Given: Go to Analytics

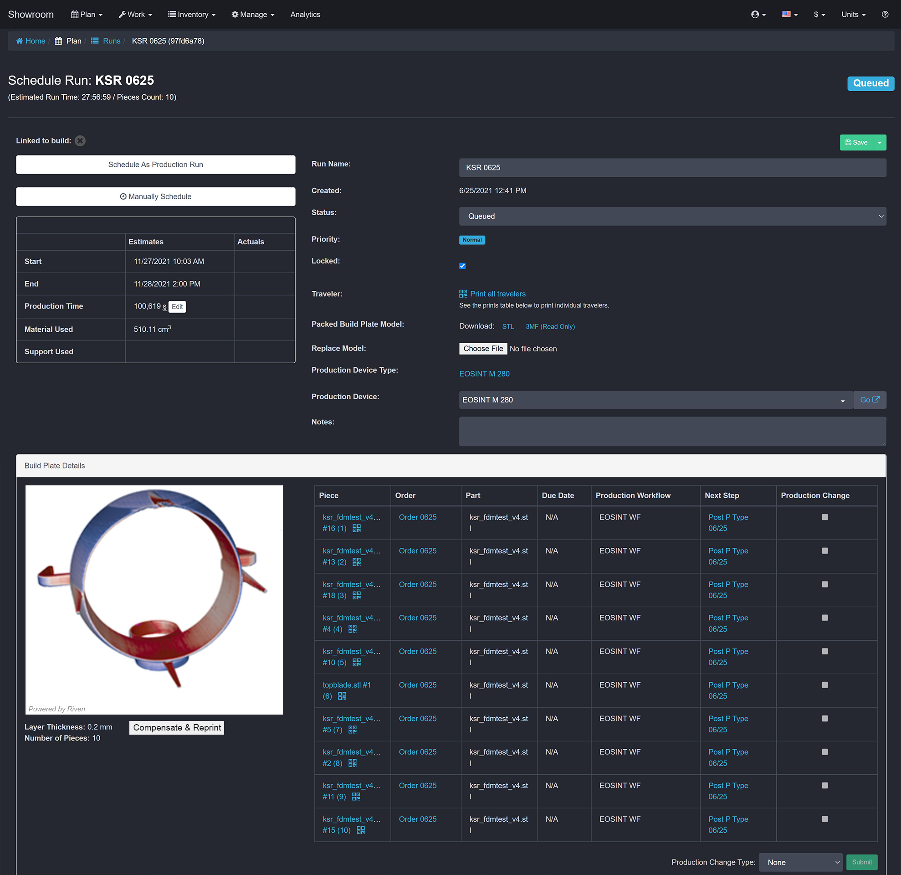Looking at the screenshot, I should 305,14.
